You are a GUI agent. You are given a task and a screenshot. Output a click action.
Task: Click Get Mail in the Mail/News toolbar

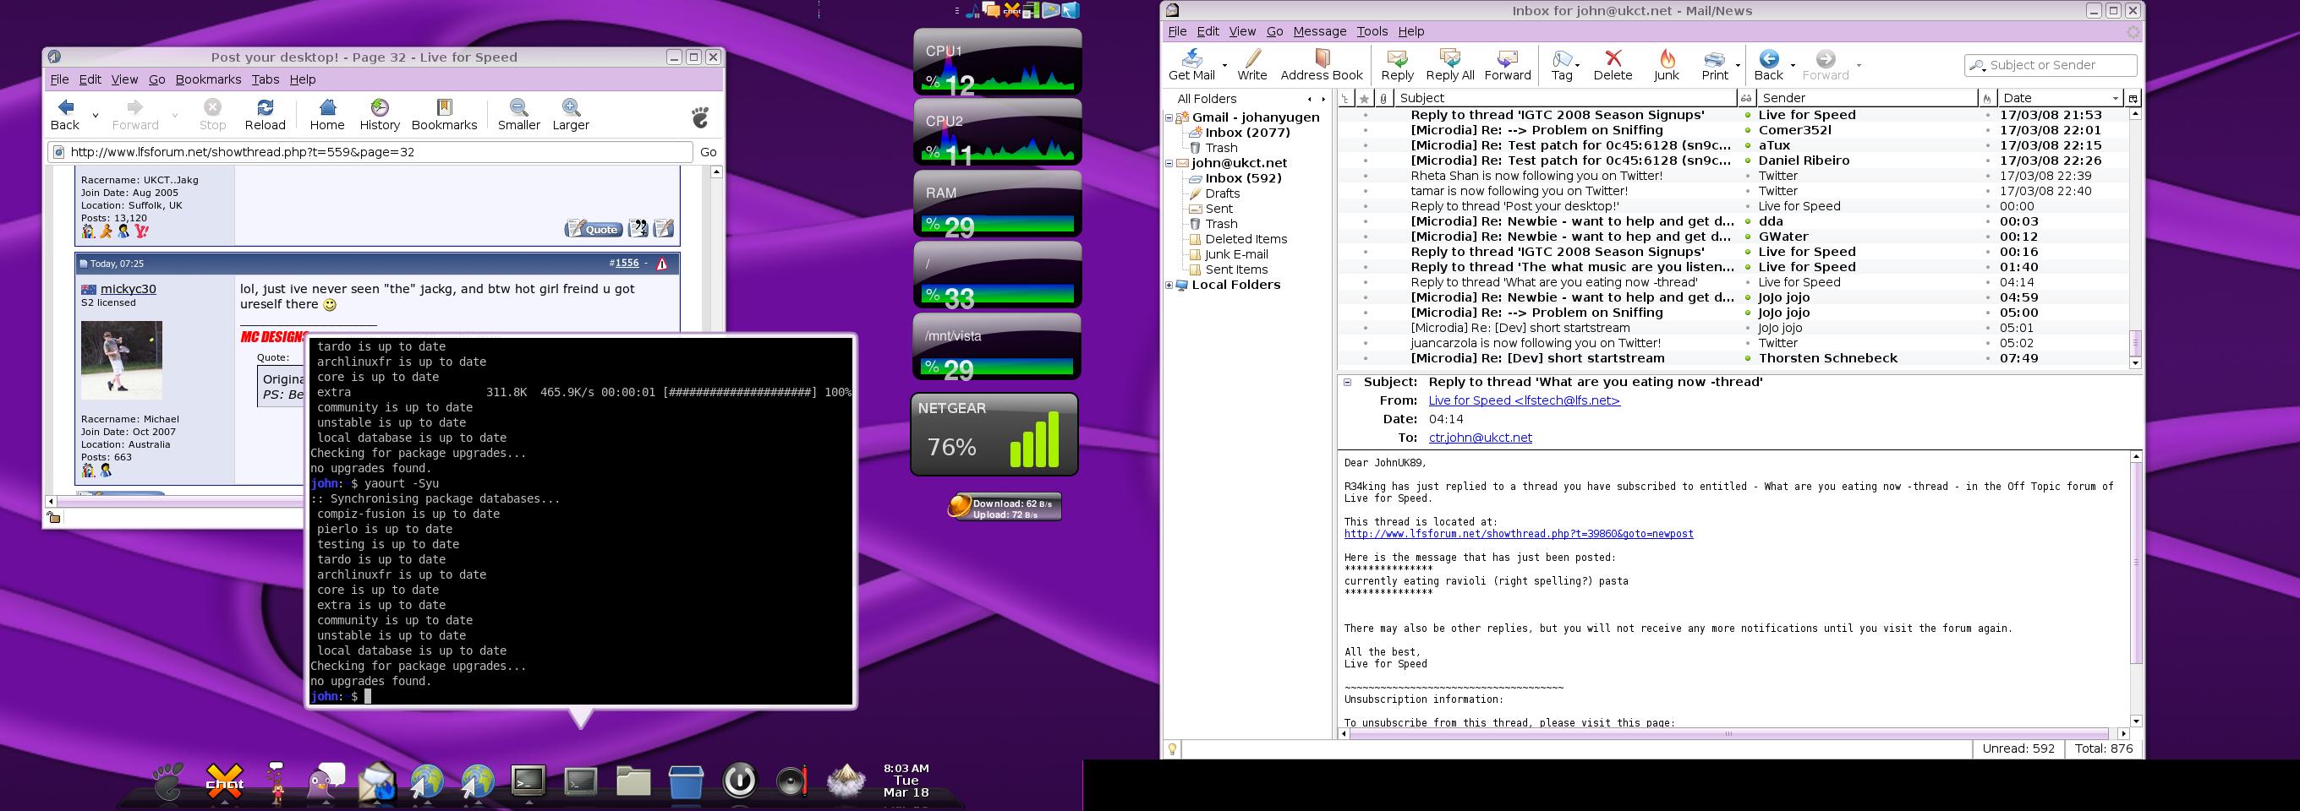pyautogui.click(x=1191, y=65)
